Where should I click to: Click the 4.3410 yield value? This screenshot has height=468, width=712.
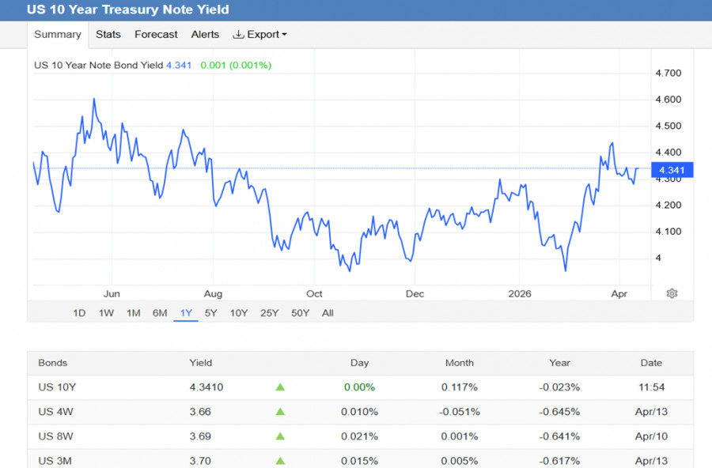tap(206, 387)
